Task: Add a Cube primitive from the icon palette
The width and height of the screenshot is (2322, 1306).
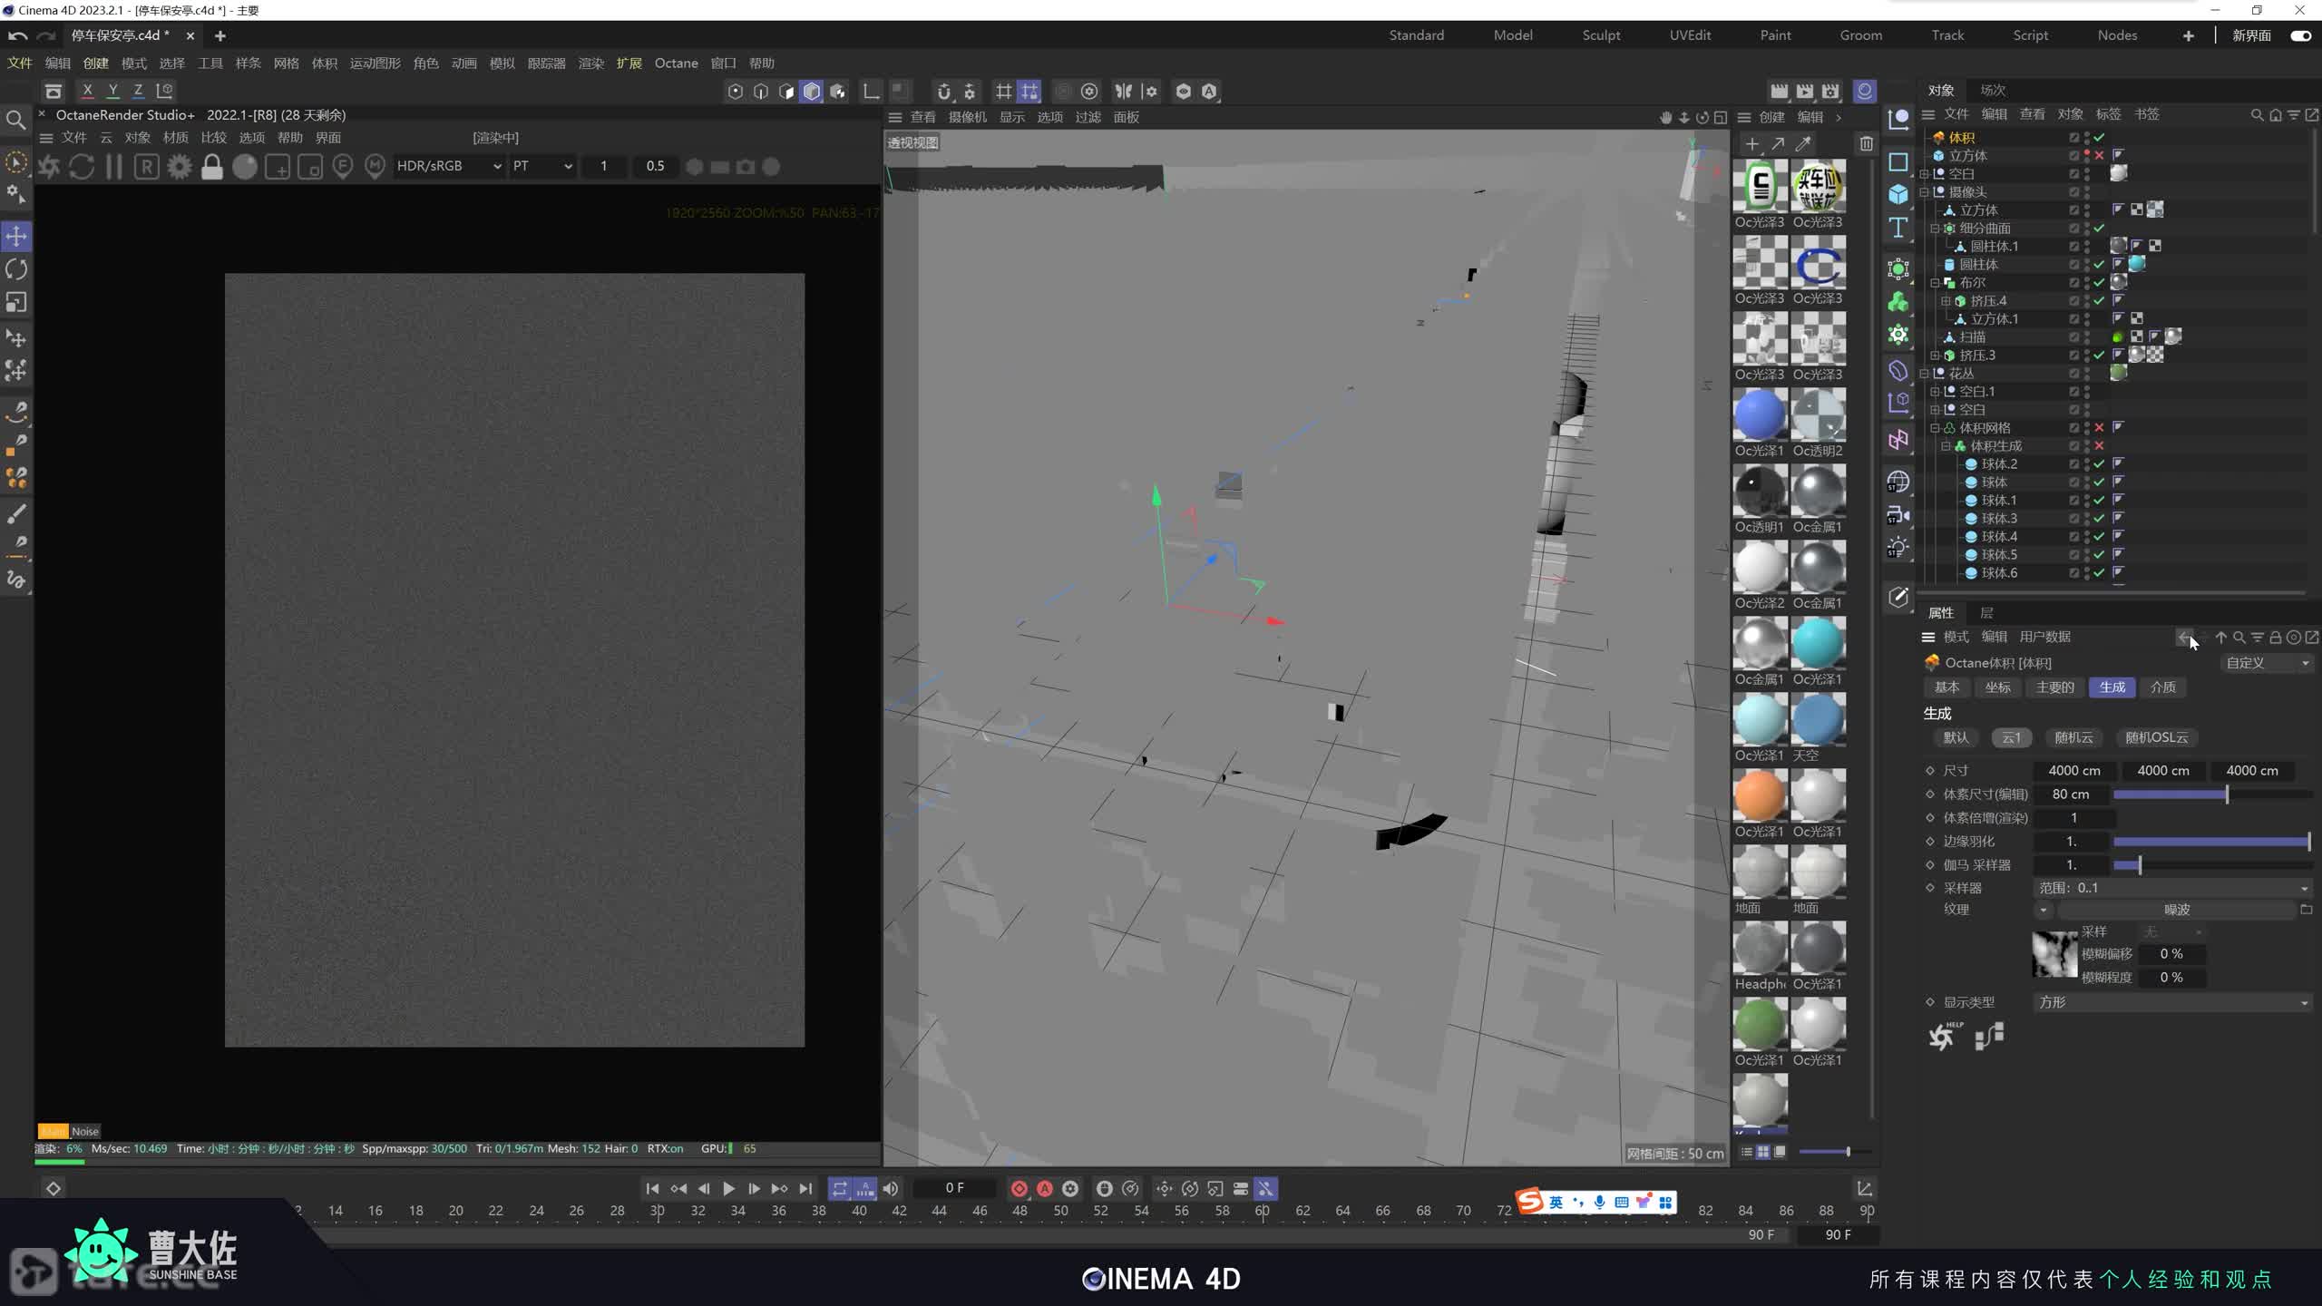Action: pyautogui.click(x=1898, y=194)
